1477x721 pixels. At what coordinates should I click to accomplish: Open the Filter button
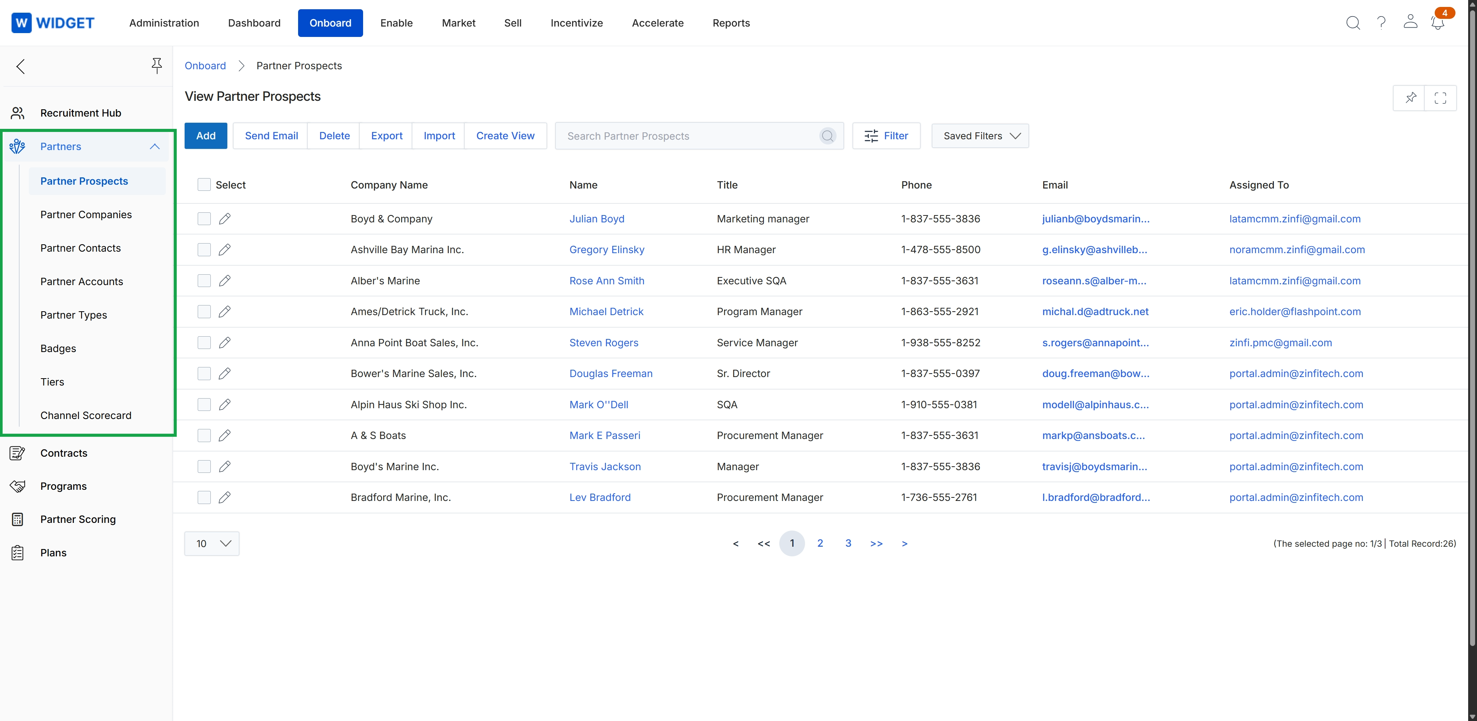[x=886, y=136]
